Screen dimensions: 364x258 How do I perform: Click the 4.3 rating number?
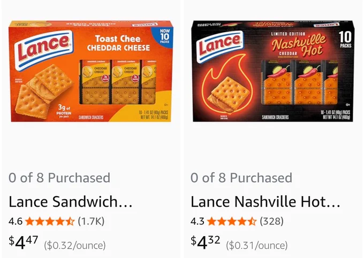point(198,221)
